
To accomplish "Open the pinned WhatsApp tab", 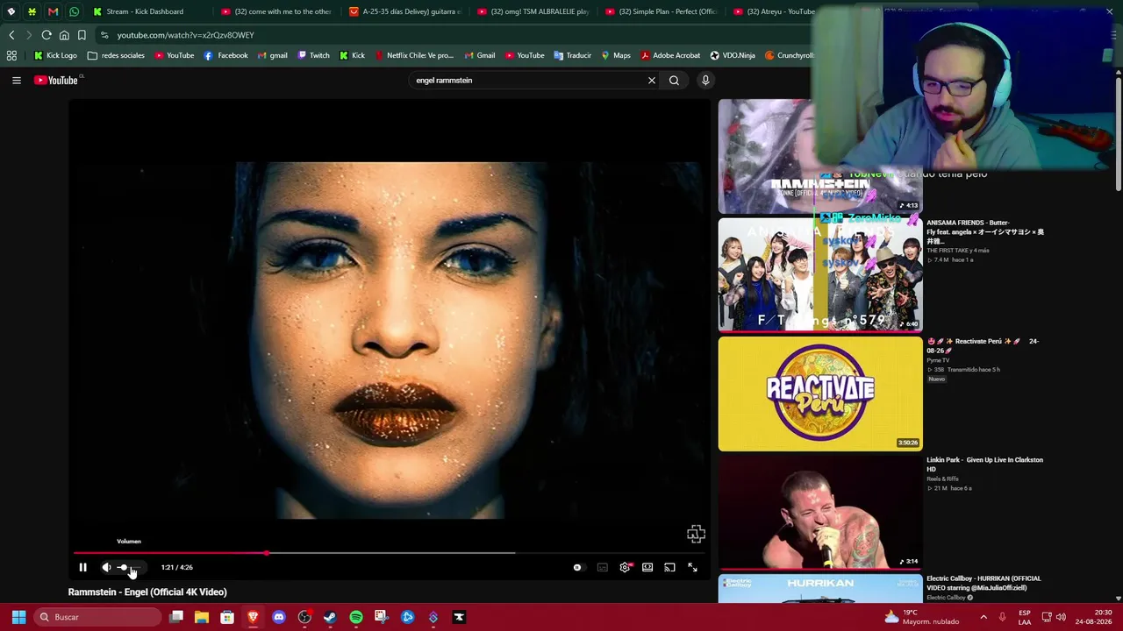I will [x=74, y=11].
